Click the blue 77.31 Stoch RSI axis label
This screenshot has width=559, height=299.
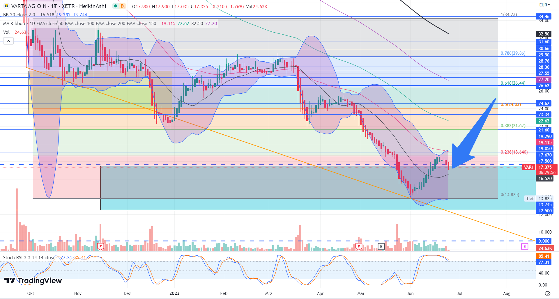[x=544, y=262]
